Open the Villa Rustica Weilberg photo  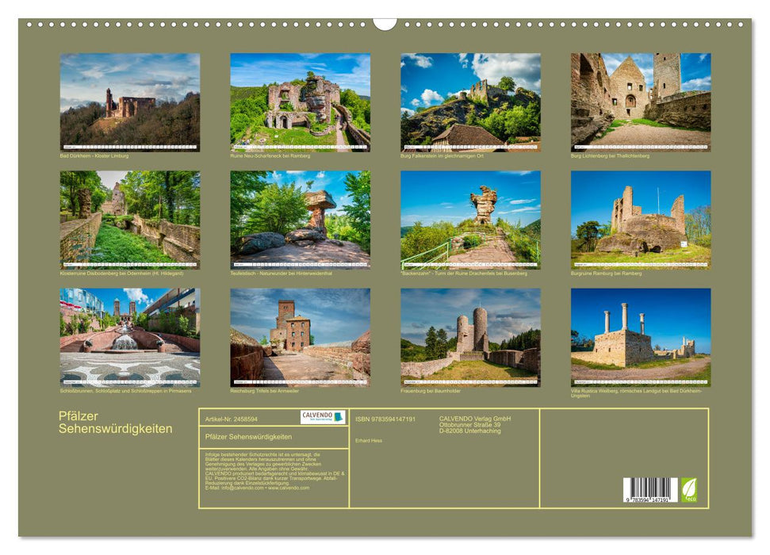tap(641, 338)
